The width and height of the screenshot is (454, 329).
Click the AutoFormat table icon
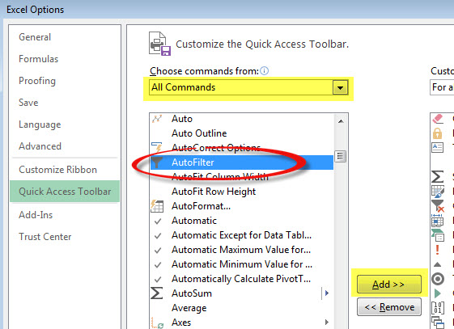click(157, 206)
